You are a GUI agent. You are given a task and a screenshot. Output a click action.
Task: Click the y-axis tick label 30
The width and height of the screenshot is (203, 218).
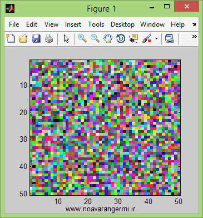pyautogui.click(x=23, y=139)
